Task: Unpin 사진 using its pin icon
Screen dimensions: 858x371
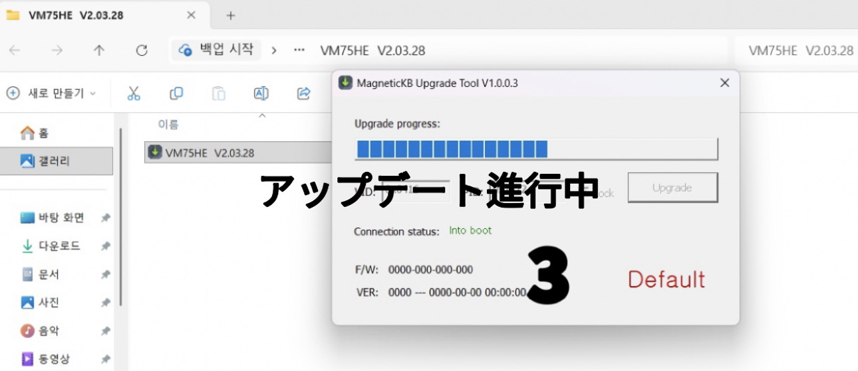Action: 105,303
